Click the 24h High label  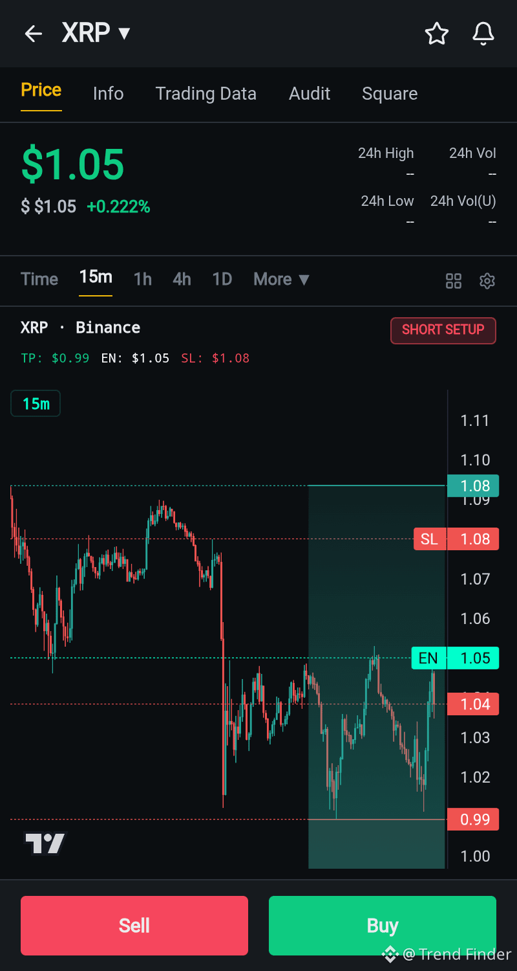pyautogui.click(x=386, y=153)
